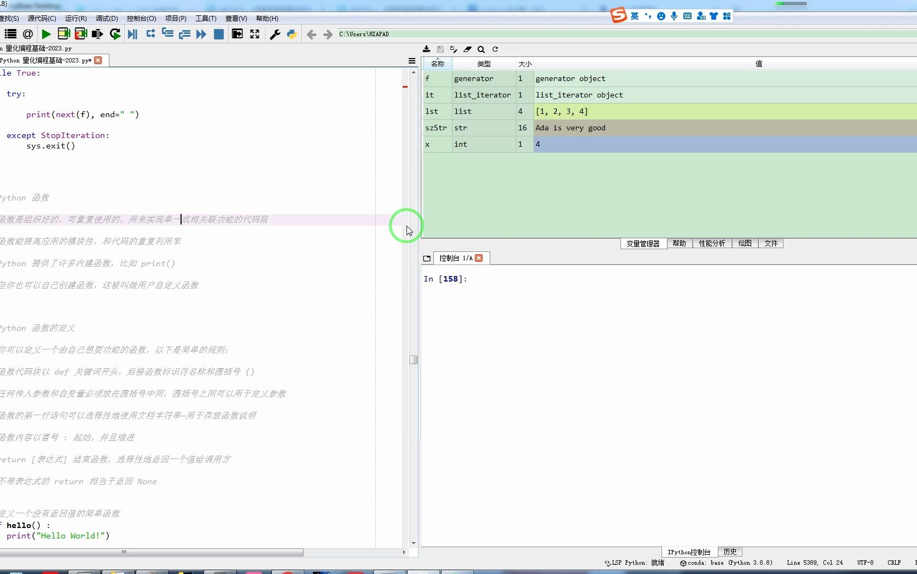Stop debugging with the blue square
Image resolution: width=917 pixels, height=574 pixels.
point(218,34)
